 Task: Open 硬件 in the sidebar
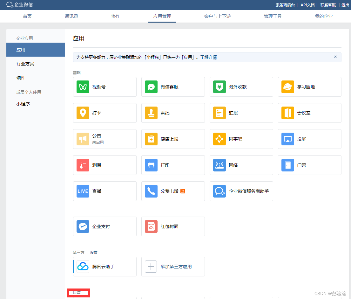coord(21,78)
